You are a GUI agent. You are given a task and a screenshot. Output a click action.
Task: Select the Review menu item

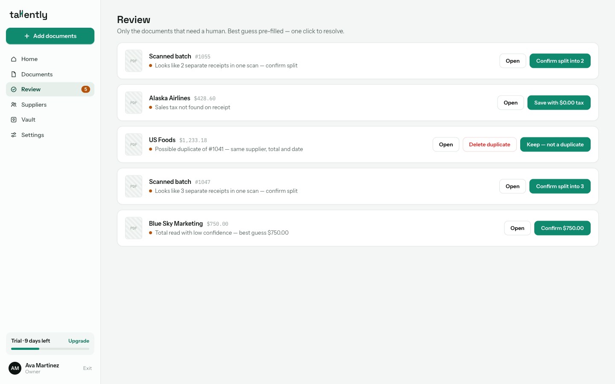coord(50,89)
